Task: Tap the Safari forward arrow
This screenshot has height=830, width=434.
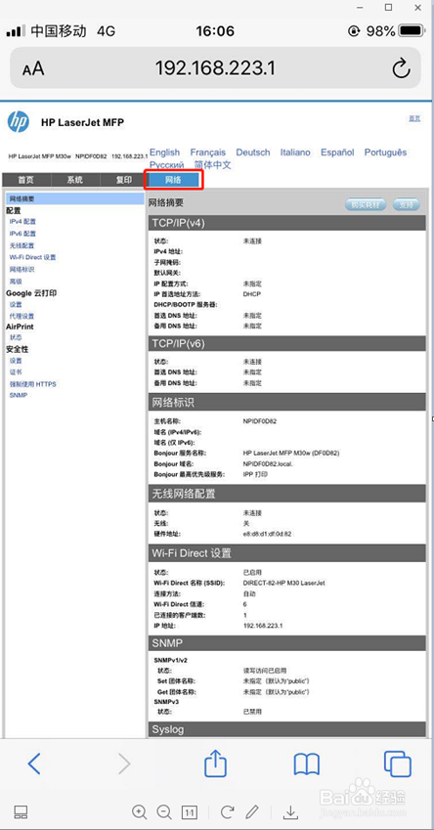Action: [124, 764]
